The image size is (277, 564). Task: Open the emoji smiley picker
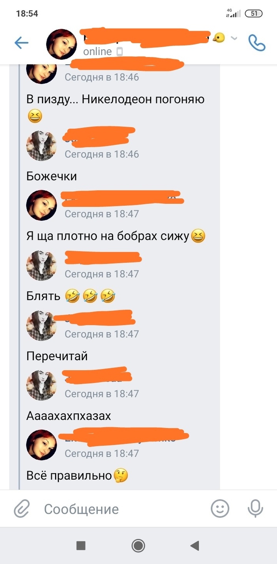tap(220, 509)
